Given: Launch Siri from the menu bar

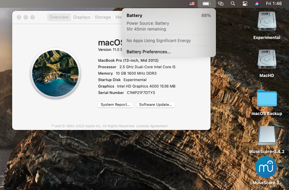Looking at the screenshot, I should point(257,4).
